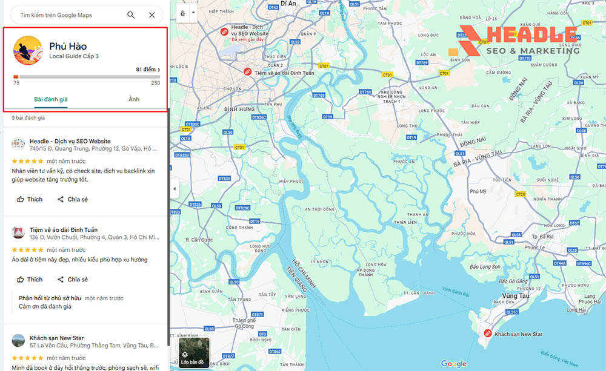Viewport: 606px width, 371px height.
Task: Open the Lớp bản đồ layers thumbnail
Action: (x=194, y=352)
